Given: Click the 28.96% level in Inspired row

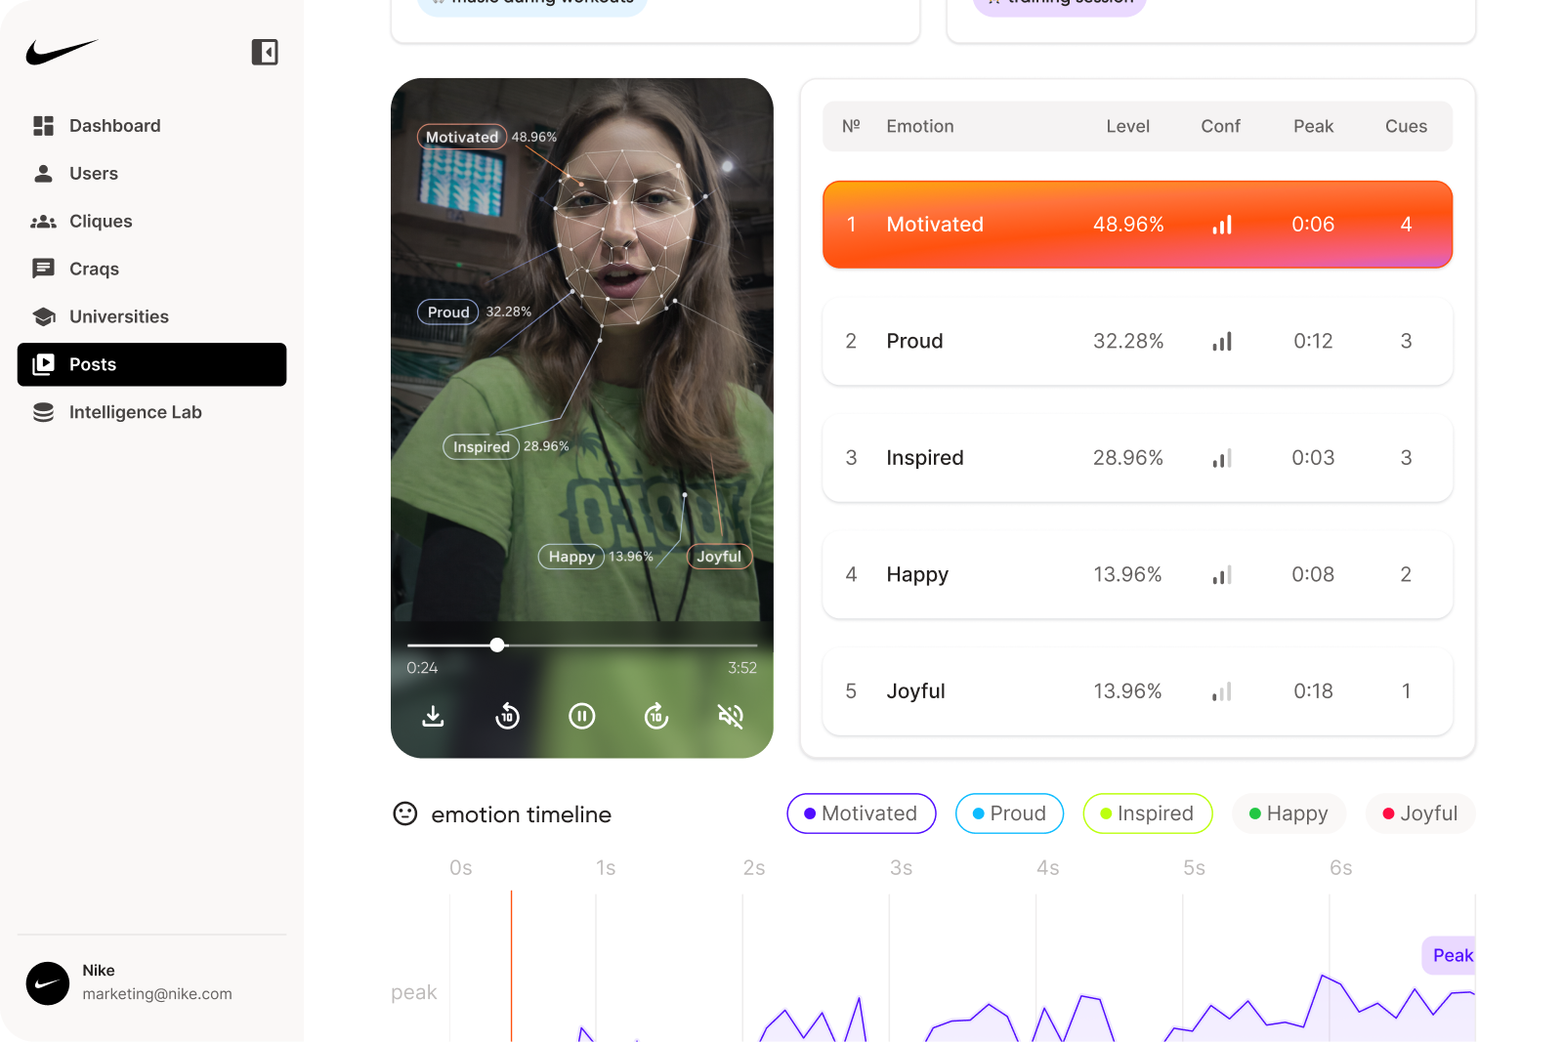Looking at the screenshot, I should coord(1128,458).
